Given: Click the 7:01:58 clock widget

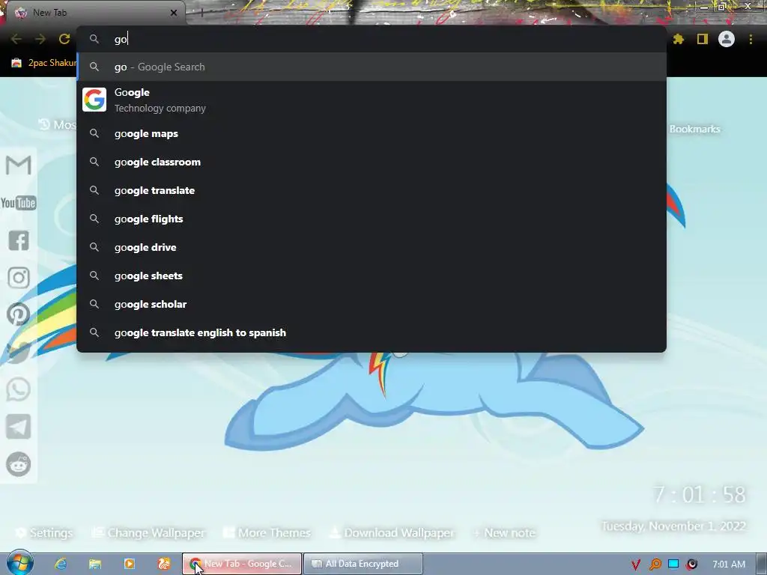Looking at the screenshot, I should 700,495.
